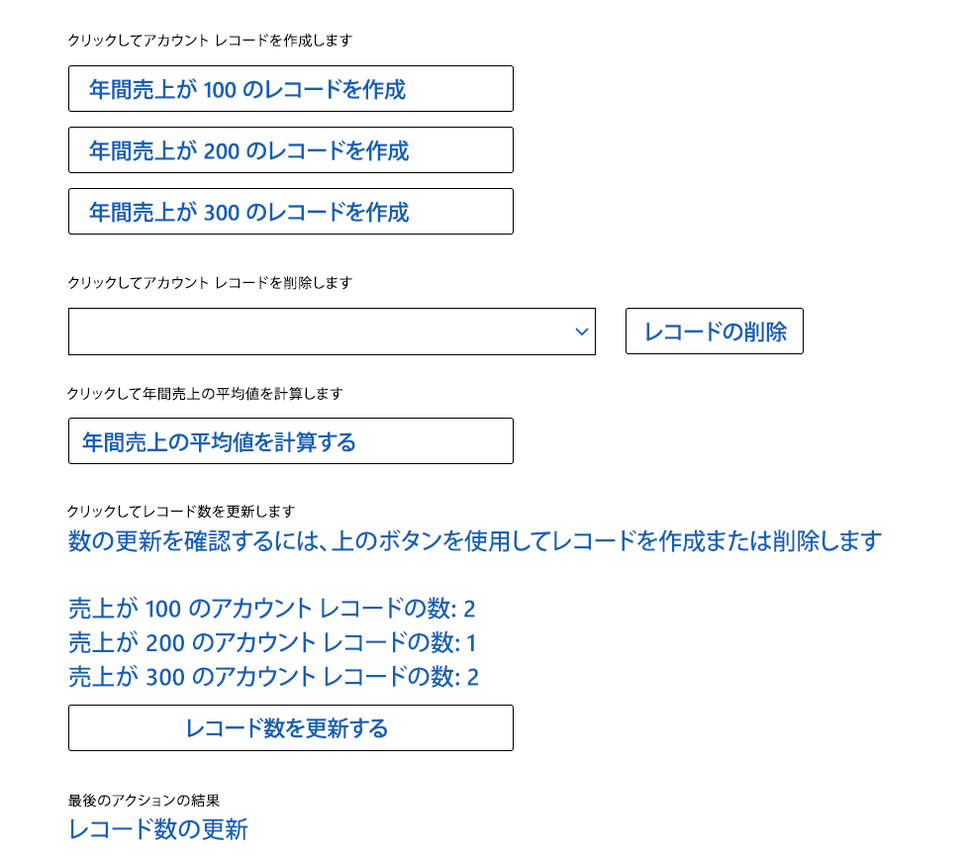Click the レコードの削除 button
966x859 pixels.
point(714,332)
